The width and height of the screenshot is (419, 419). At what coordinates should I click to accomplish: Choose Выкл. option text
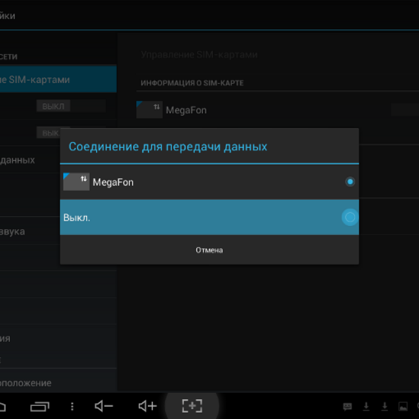(77, 218)
